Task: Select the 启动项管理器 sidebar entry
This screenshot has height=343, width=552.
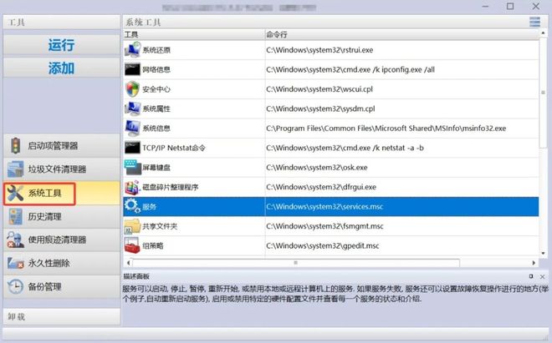Action: pyautogui.click(x=61, y=145)
